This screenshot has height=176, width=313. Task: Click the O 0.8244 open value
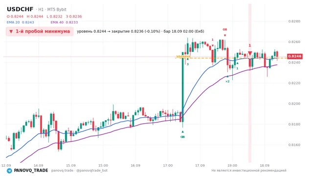(15, 17)
